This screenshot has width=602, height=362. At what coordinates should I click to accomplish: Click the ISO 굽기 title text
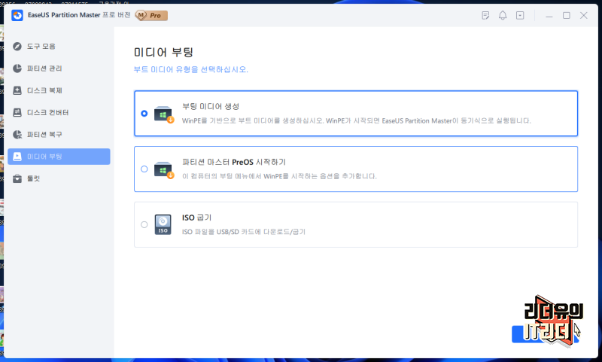[x=196, y=218]
